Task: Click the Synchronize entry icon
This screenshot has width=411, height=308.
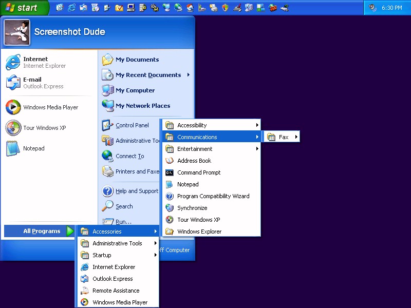Action: [x=170, y=208]
